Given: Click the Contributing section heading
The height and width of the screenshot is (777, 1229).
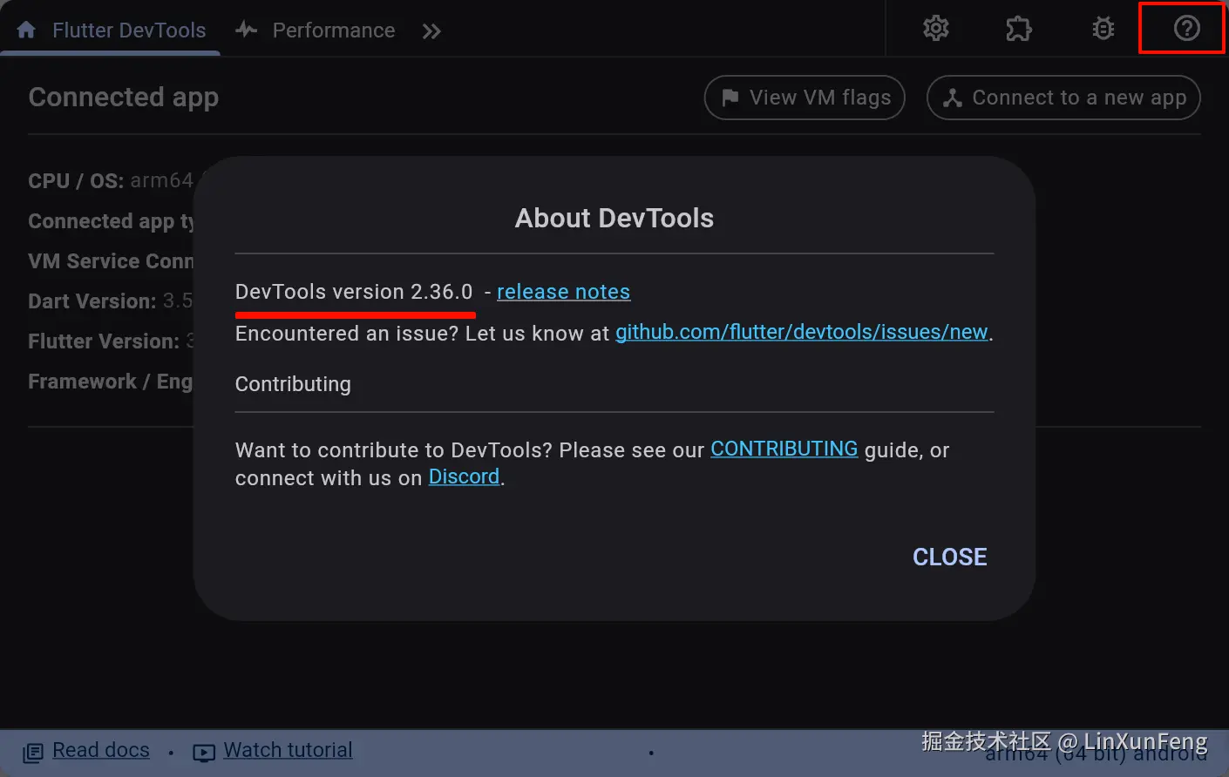Looking at the screenshot, I should click(293, 384).
